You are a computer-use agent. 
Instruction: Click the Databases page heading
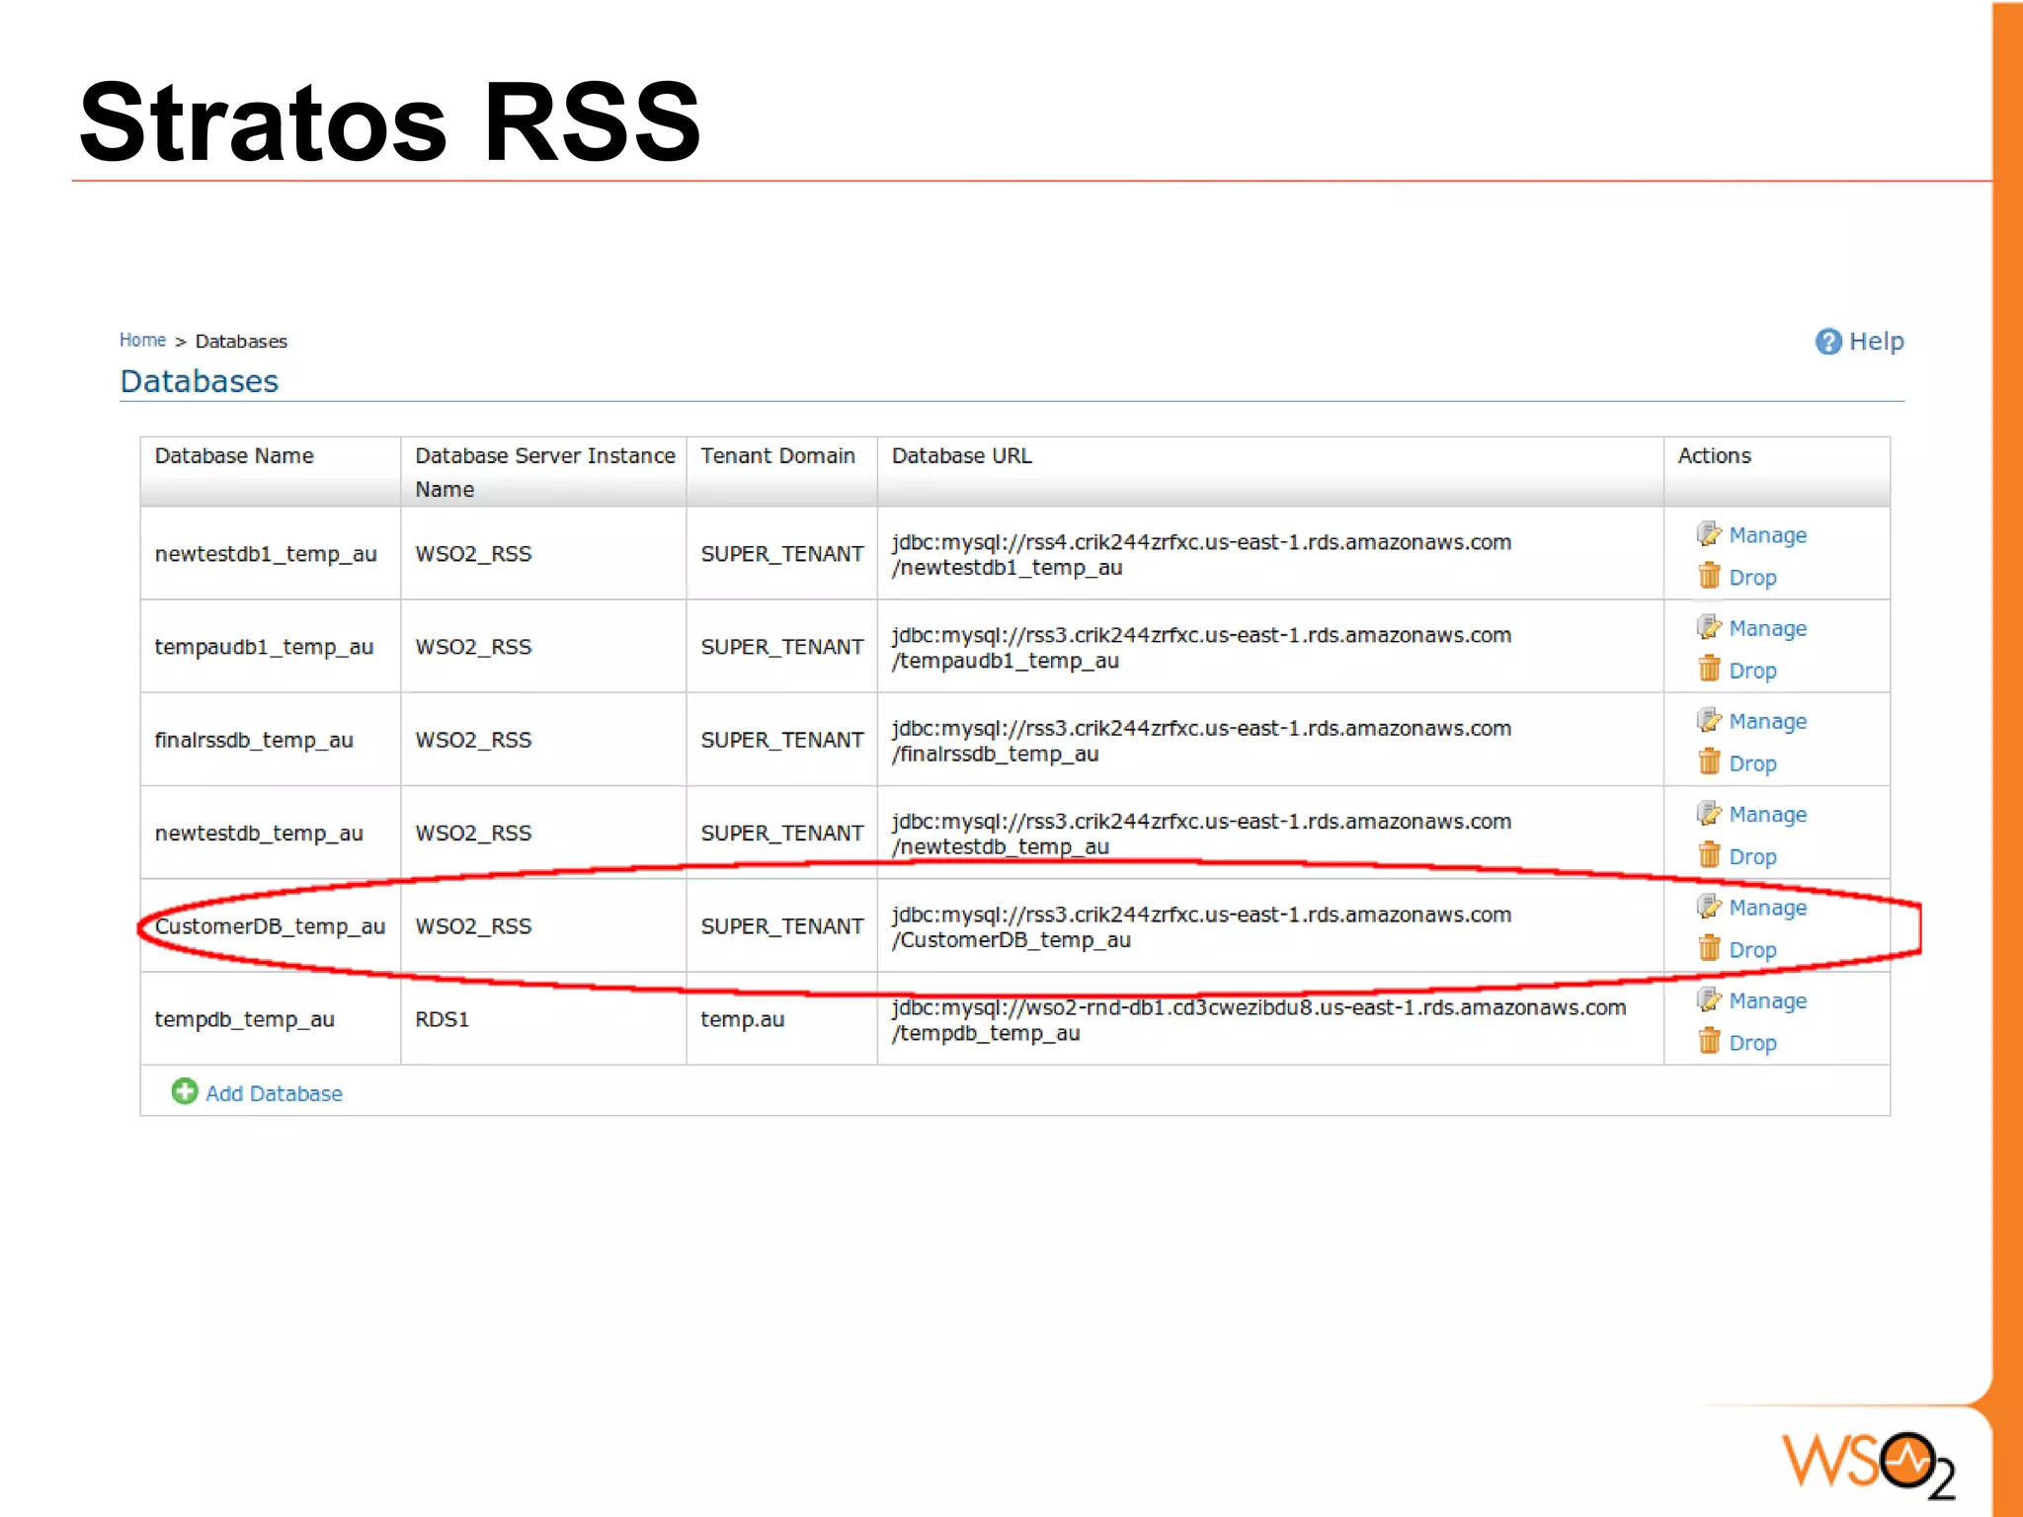click(x=200, y=381)
